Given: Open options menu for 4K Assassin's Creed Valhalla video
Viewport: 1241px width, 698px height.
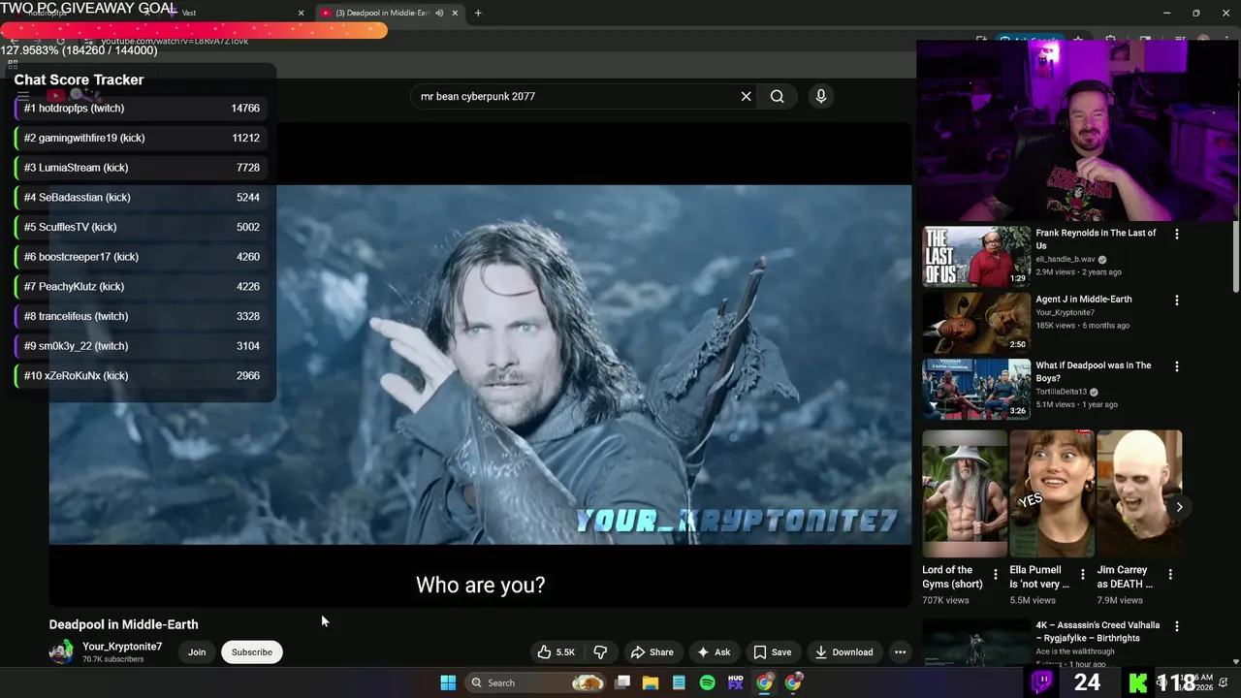Looking at the screenshot, I should pyautogui.click(x=1177, y=626).
